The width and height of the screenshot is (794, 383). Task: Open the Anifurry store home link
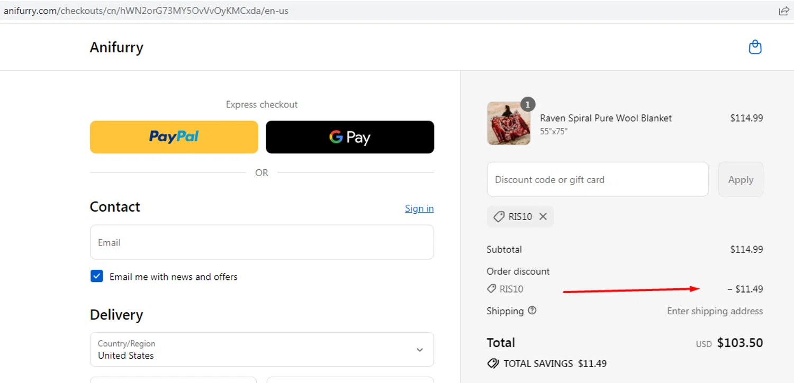116,47
